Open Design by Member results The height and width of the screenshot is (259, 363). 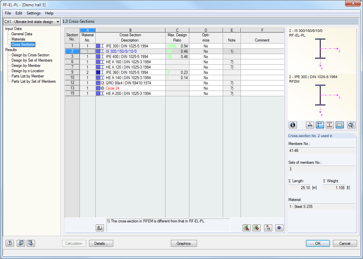click(x=26, y=66)
